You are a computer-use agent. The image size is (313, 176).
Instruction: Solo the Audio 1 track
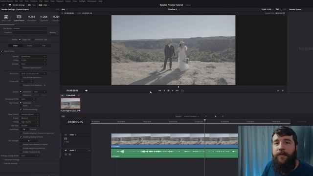(66, 154)
